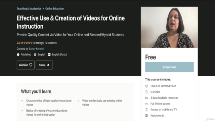Click the mobile access phone icon
This screenshot has height=121, width=215.
(x=146, y=110)
